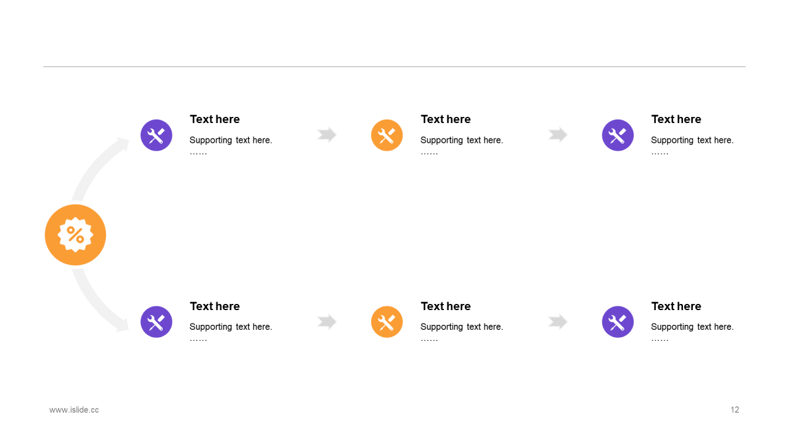Click gray arrow after first top-row item
Image resolution: width=789 pixels, height=443 pixels.
point(327,135)
